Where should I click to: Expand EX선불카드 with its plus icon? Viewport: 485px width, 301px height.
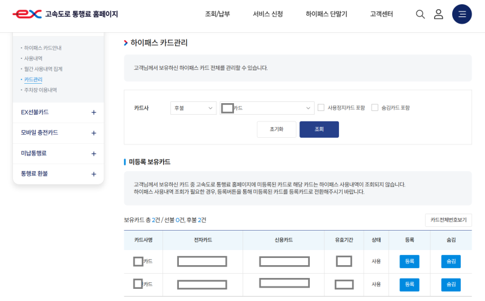coord(94,112)
